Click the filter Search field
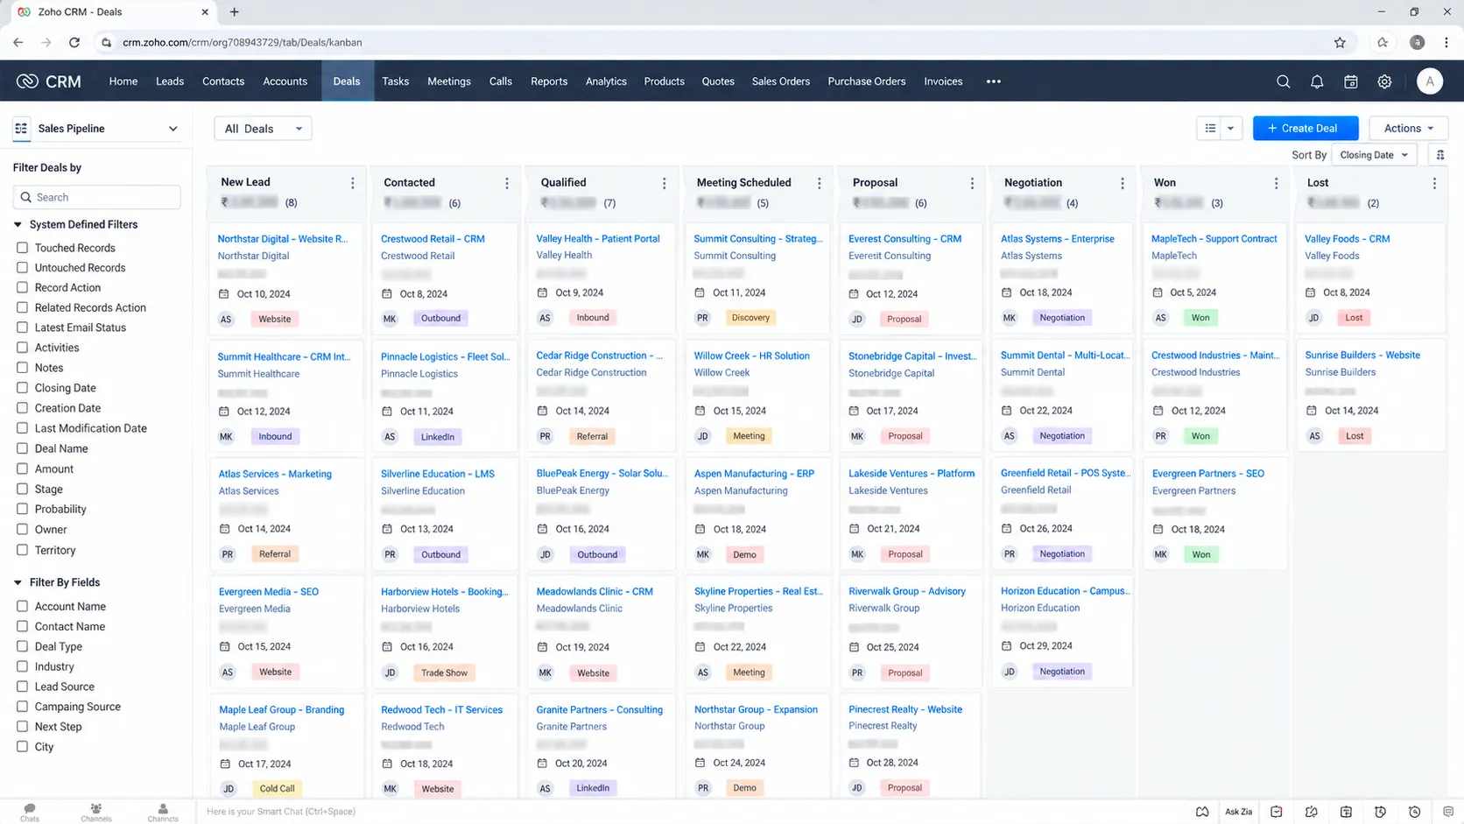Screen dimensions: 1464x824 pos(96,197)
